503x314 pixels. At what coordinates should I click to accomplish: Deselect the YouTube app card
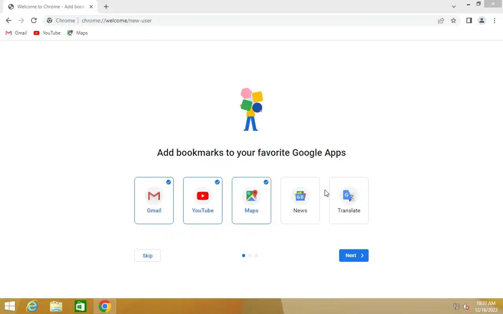[x=203, y=201]
